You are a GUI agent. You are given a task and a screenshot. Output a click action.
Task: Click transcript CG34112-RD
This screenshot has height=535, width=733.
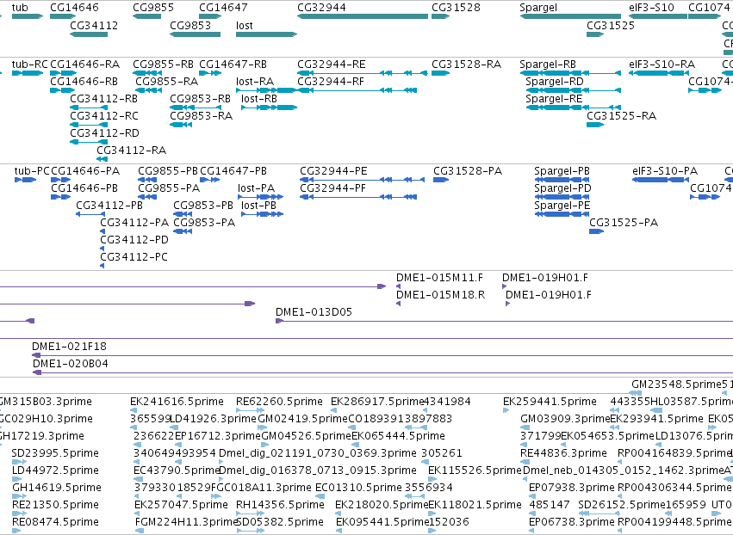click(x=105, y=133)
